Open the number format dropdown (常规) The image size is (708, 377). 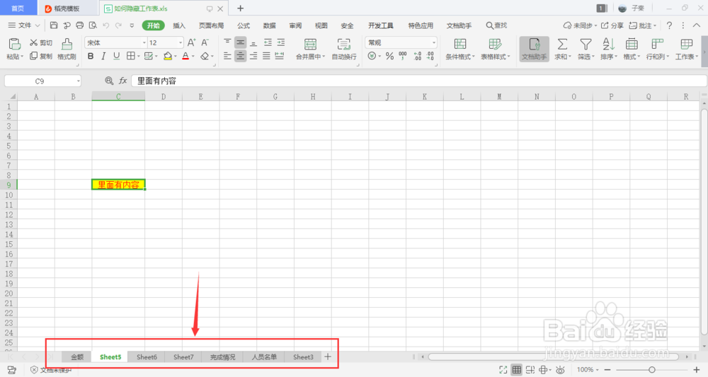[434, 42]
